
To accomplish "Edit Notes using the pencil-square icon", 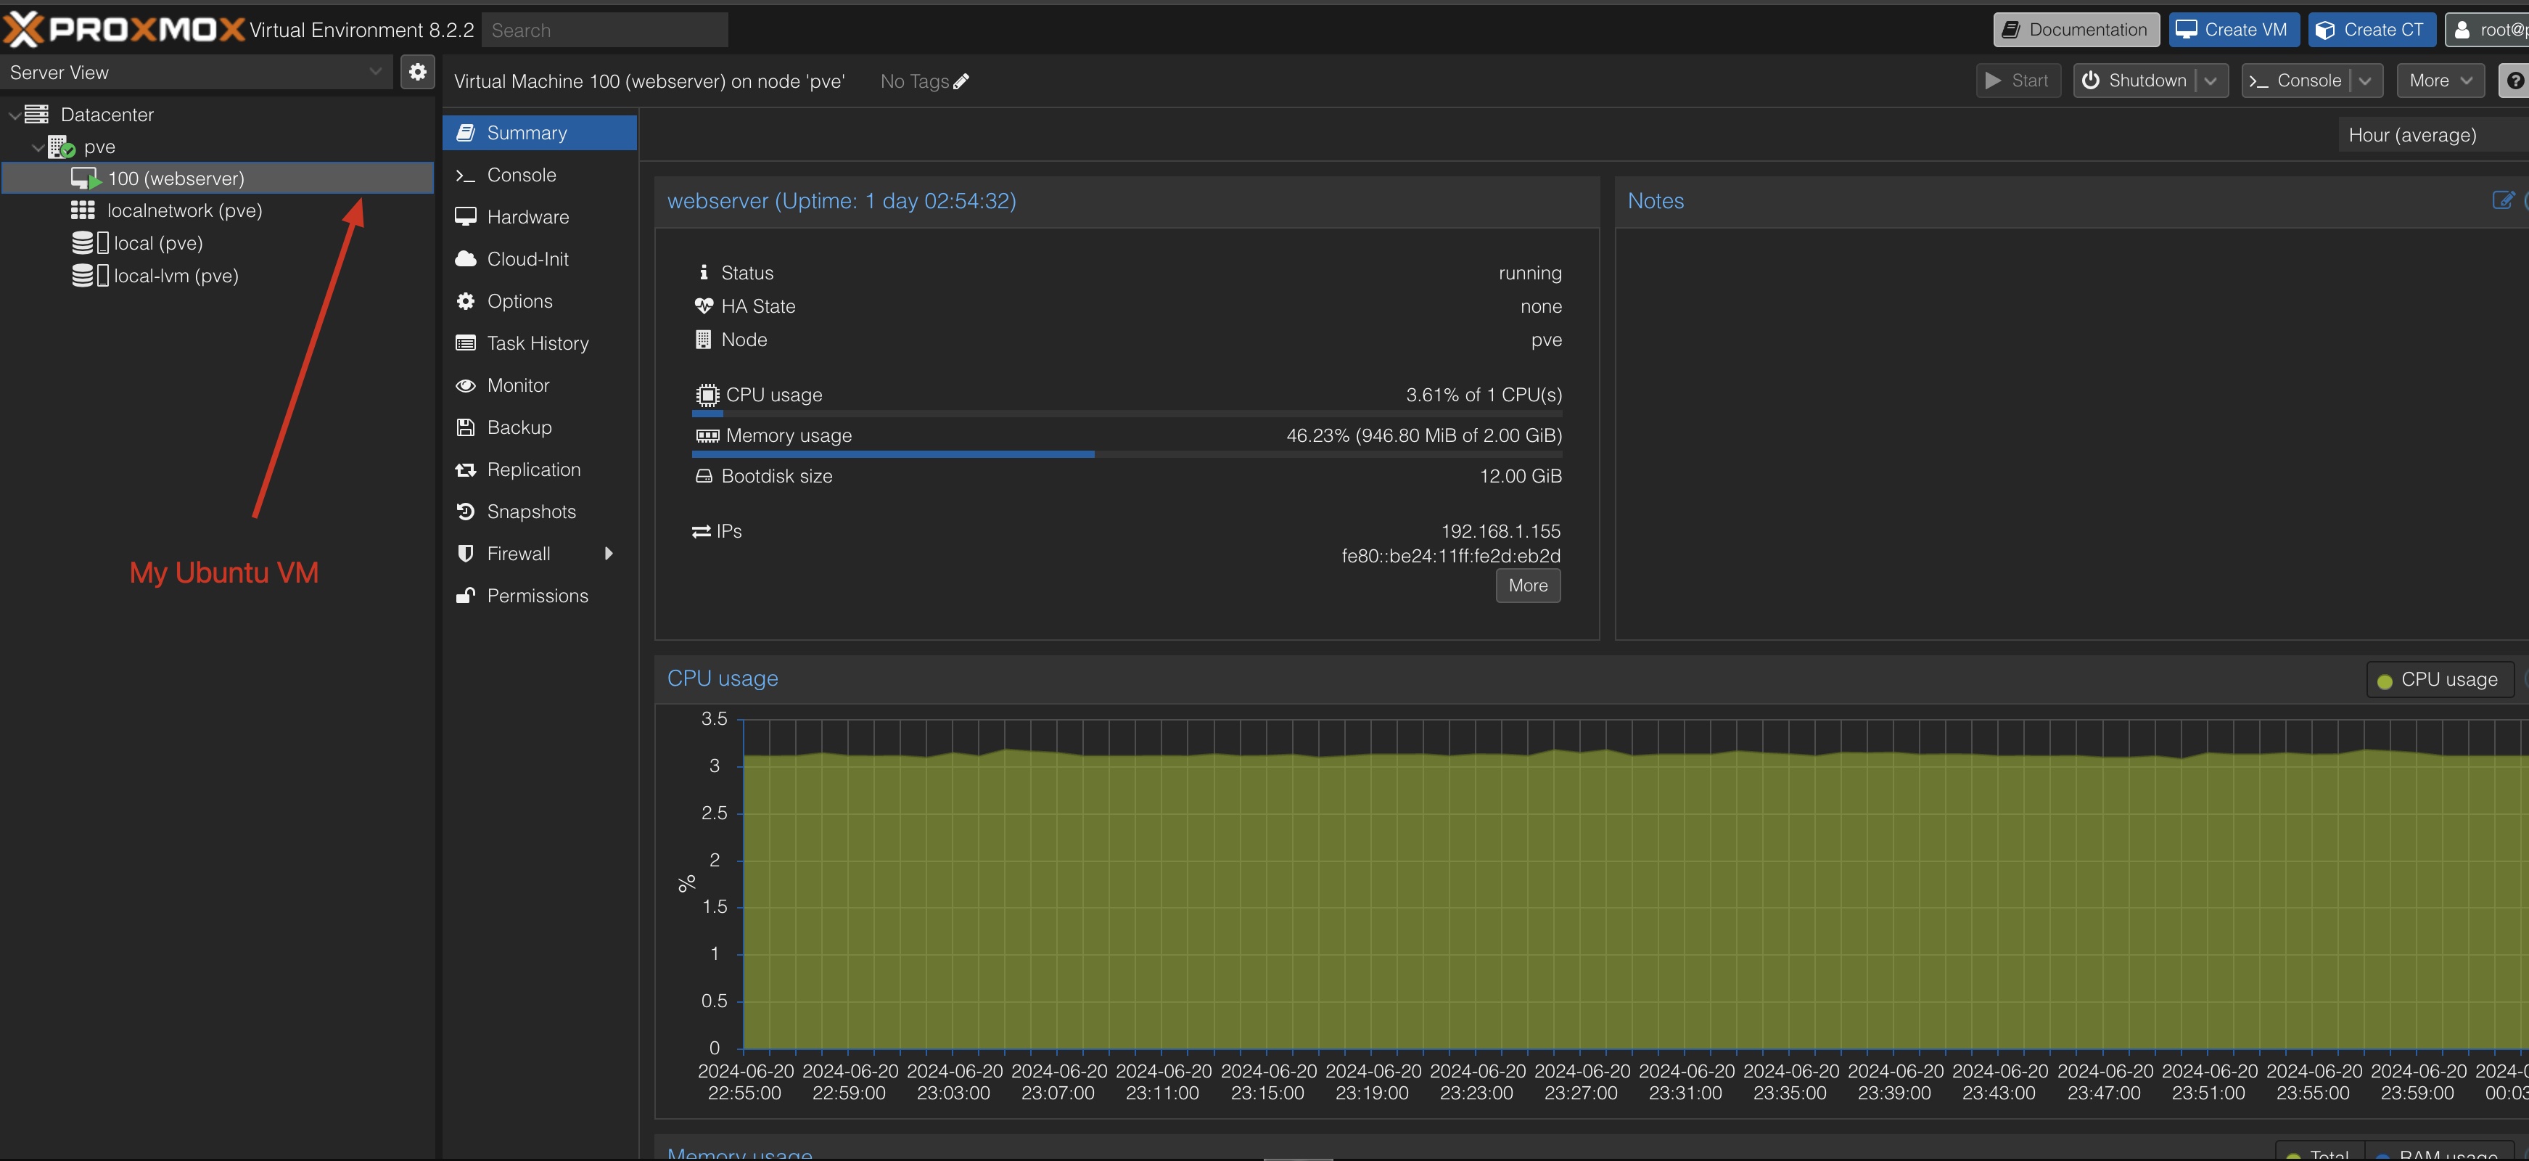I will (2502, 200).
